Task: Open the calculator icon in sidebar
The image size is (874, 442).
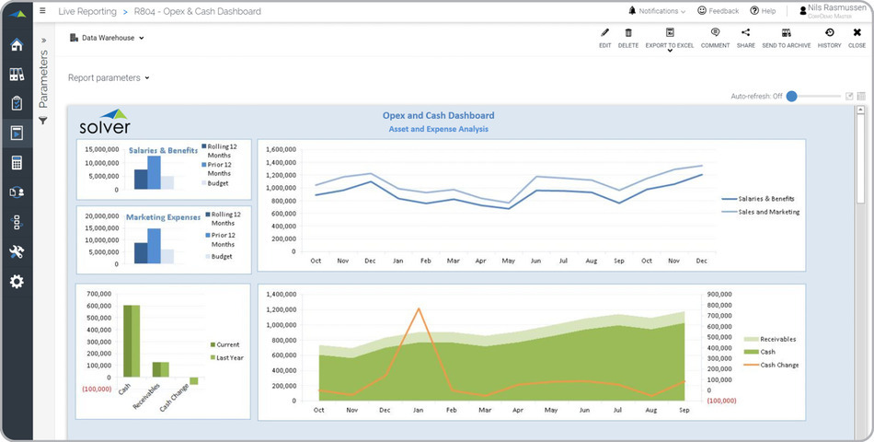Action: [17, 163]
